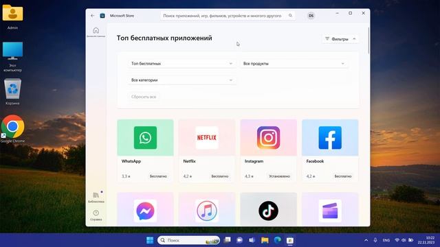The image size is (440, 247).
Task: Open the Help (Справка) section
Action: [96, 215]
